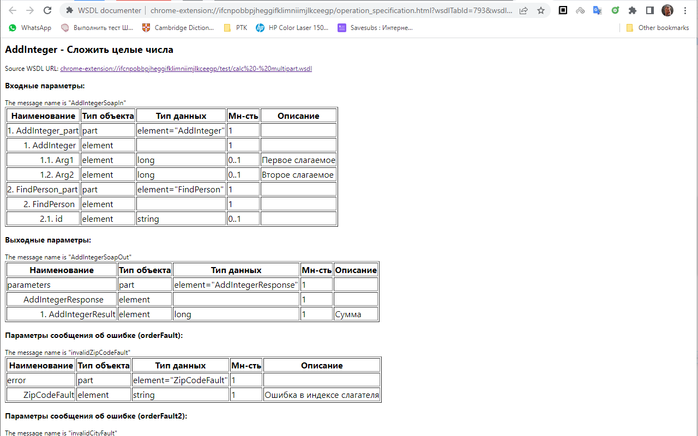Open the black square extension icon

[563, 10]
